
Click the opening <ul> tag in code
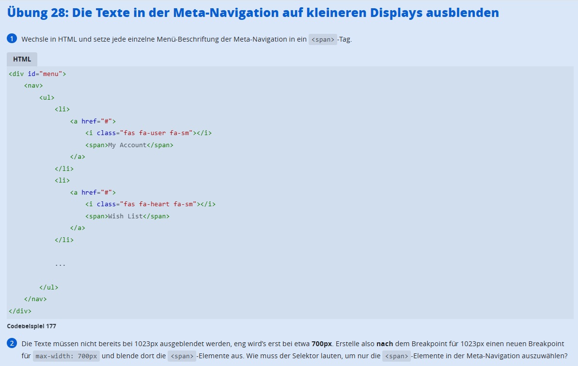click(47, 97)
